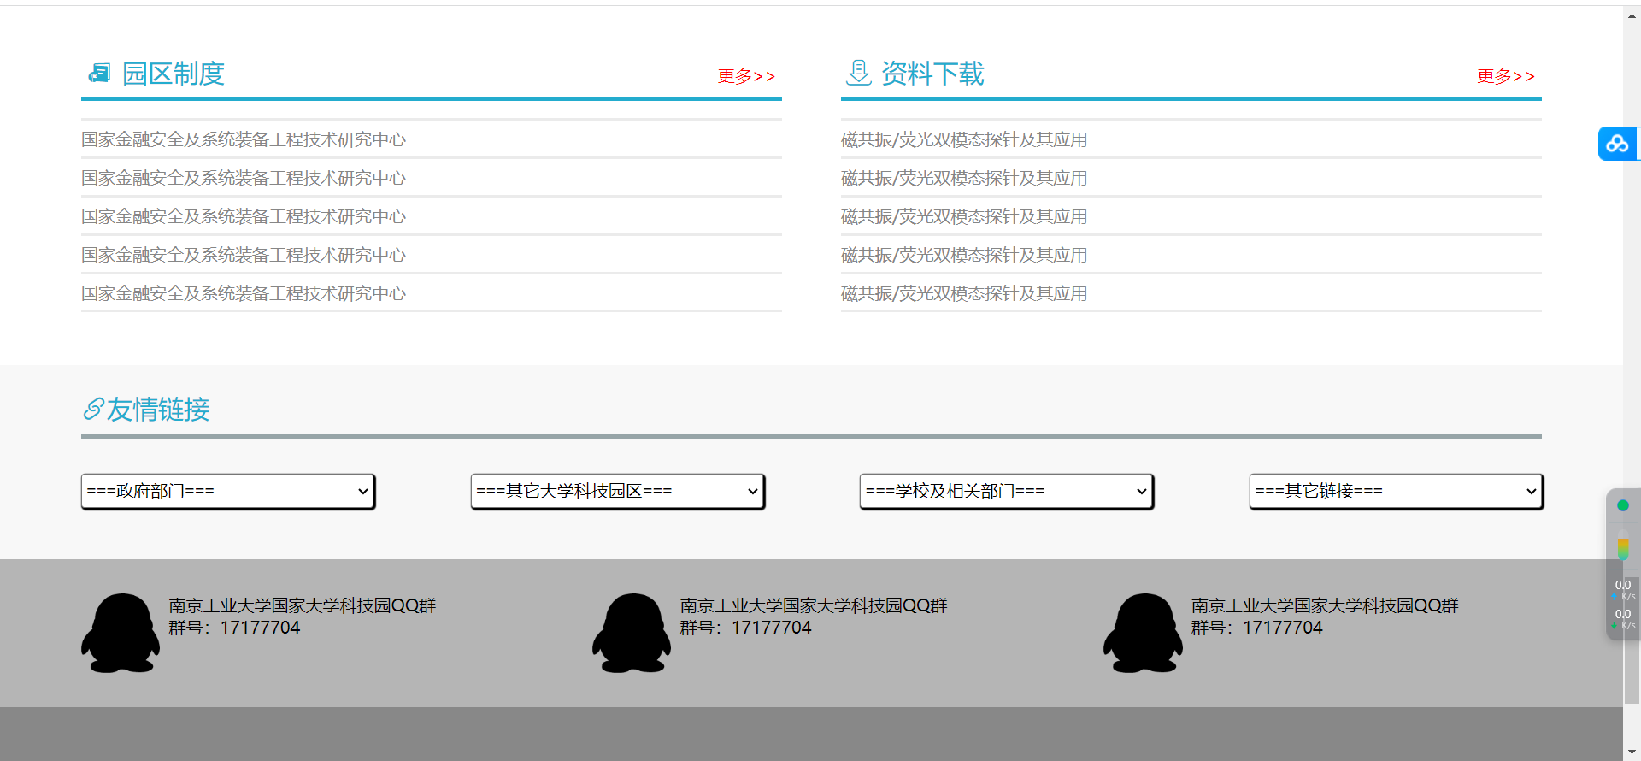Expand the ===其它大学科技园区=== dropdown
1641x761 pixels.
click(x=617, y=491)
